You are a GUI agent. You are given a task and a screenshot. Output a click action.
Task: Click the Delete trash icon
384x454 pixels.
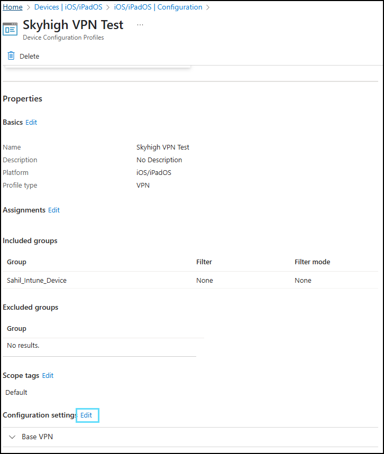click(11, 55)
